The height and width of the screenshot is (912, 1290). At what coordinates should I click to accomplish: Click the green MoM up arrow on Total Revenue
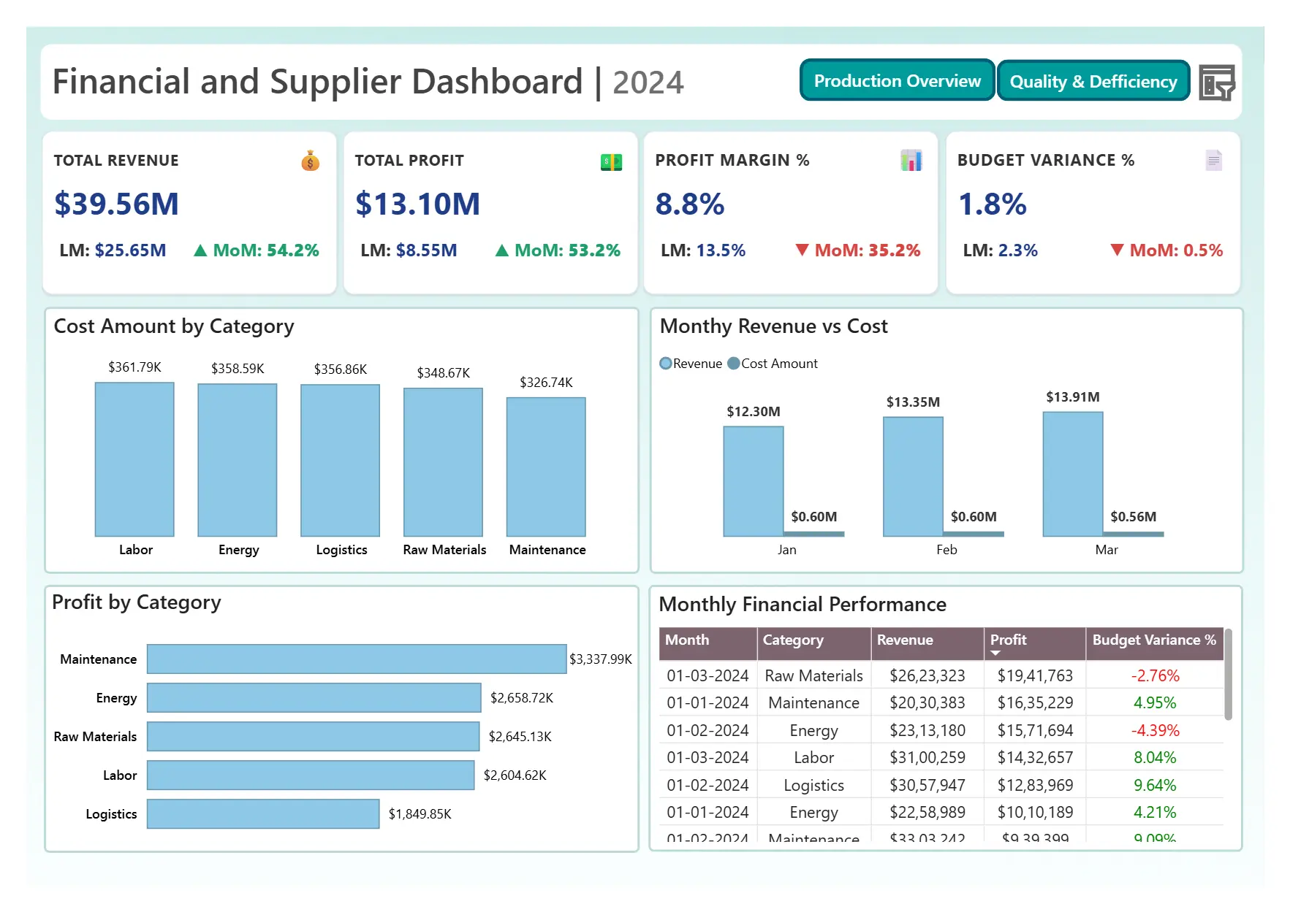point(199,250)
